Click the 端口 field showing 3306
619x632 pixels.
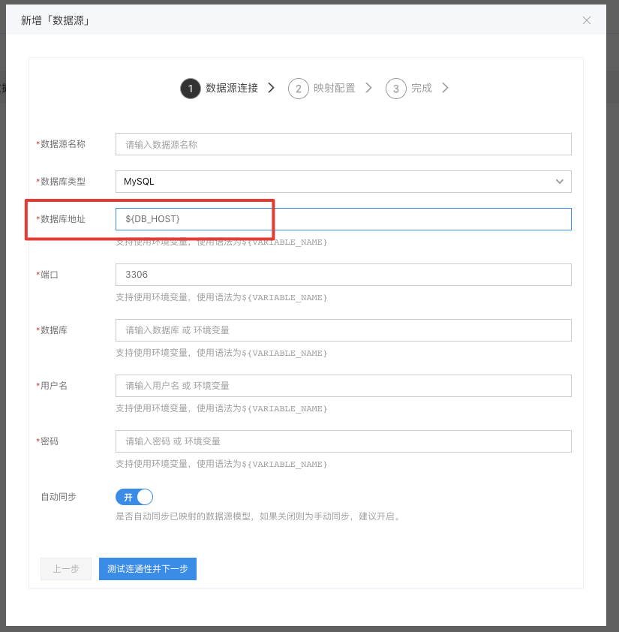tap(343, 275)
